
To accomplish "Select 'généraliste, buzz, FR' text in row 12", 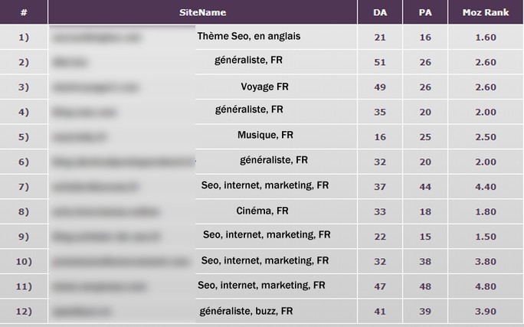I will pyautogui.click(x=246, y=312).
